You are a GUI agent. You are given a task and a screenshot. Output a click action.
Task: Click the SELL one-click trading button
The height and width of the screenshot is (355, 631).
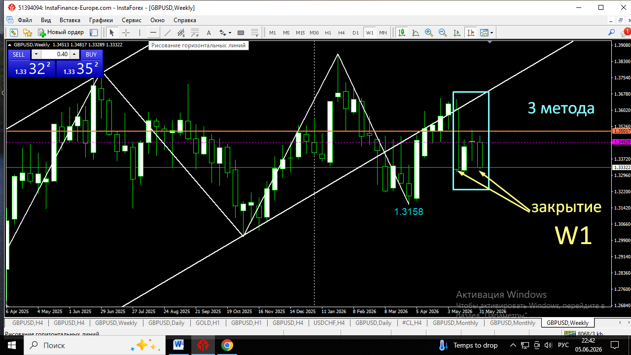point(19,54)
